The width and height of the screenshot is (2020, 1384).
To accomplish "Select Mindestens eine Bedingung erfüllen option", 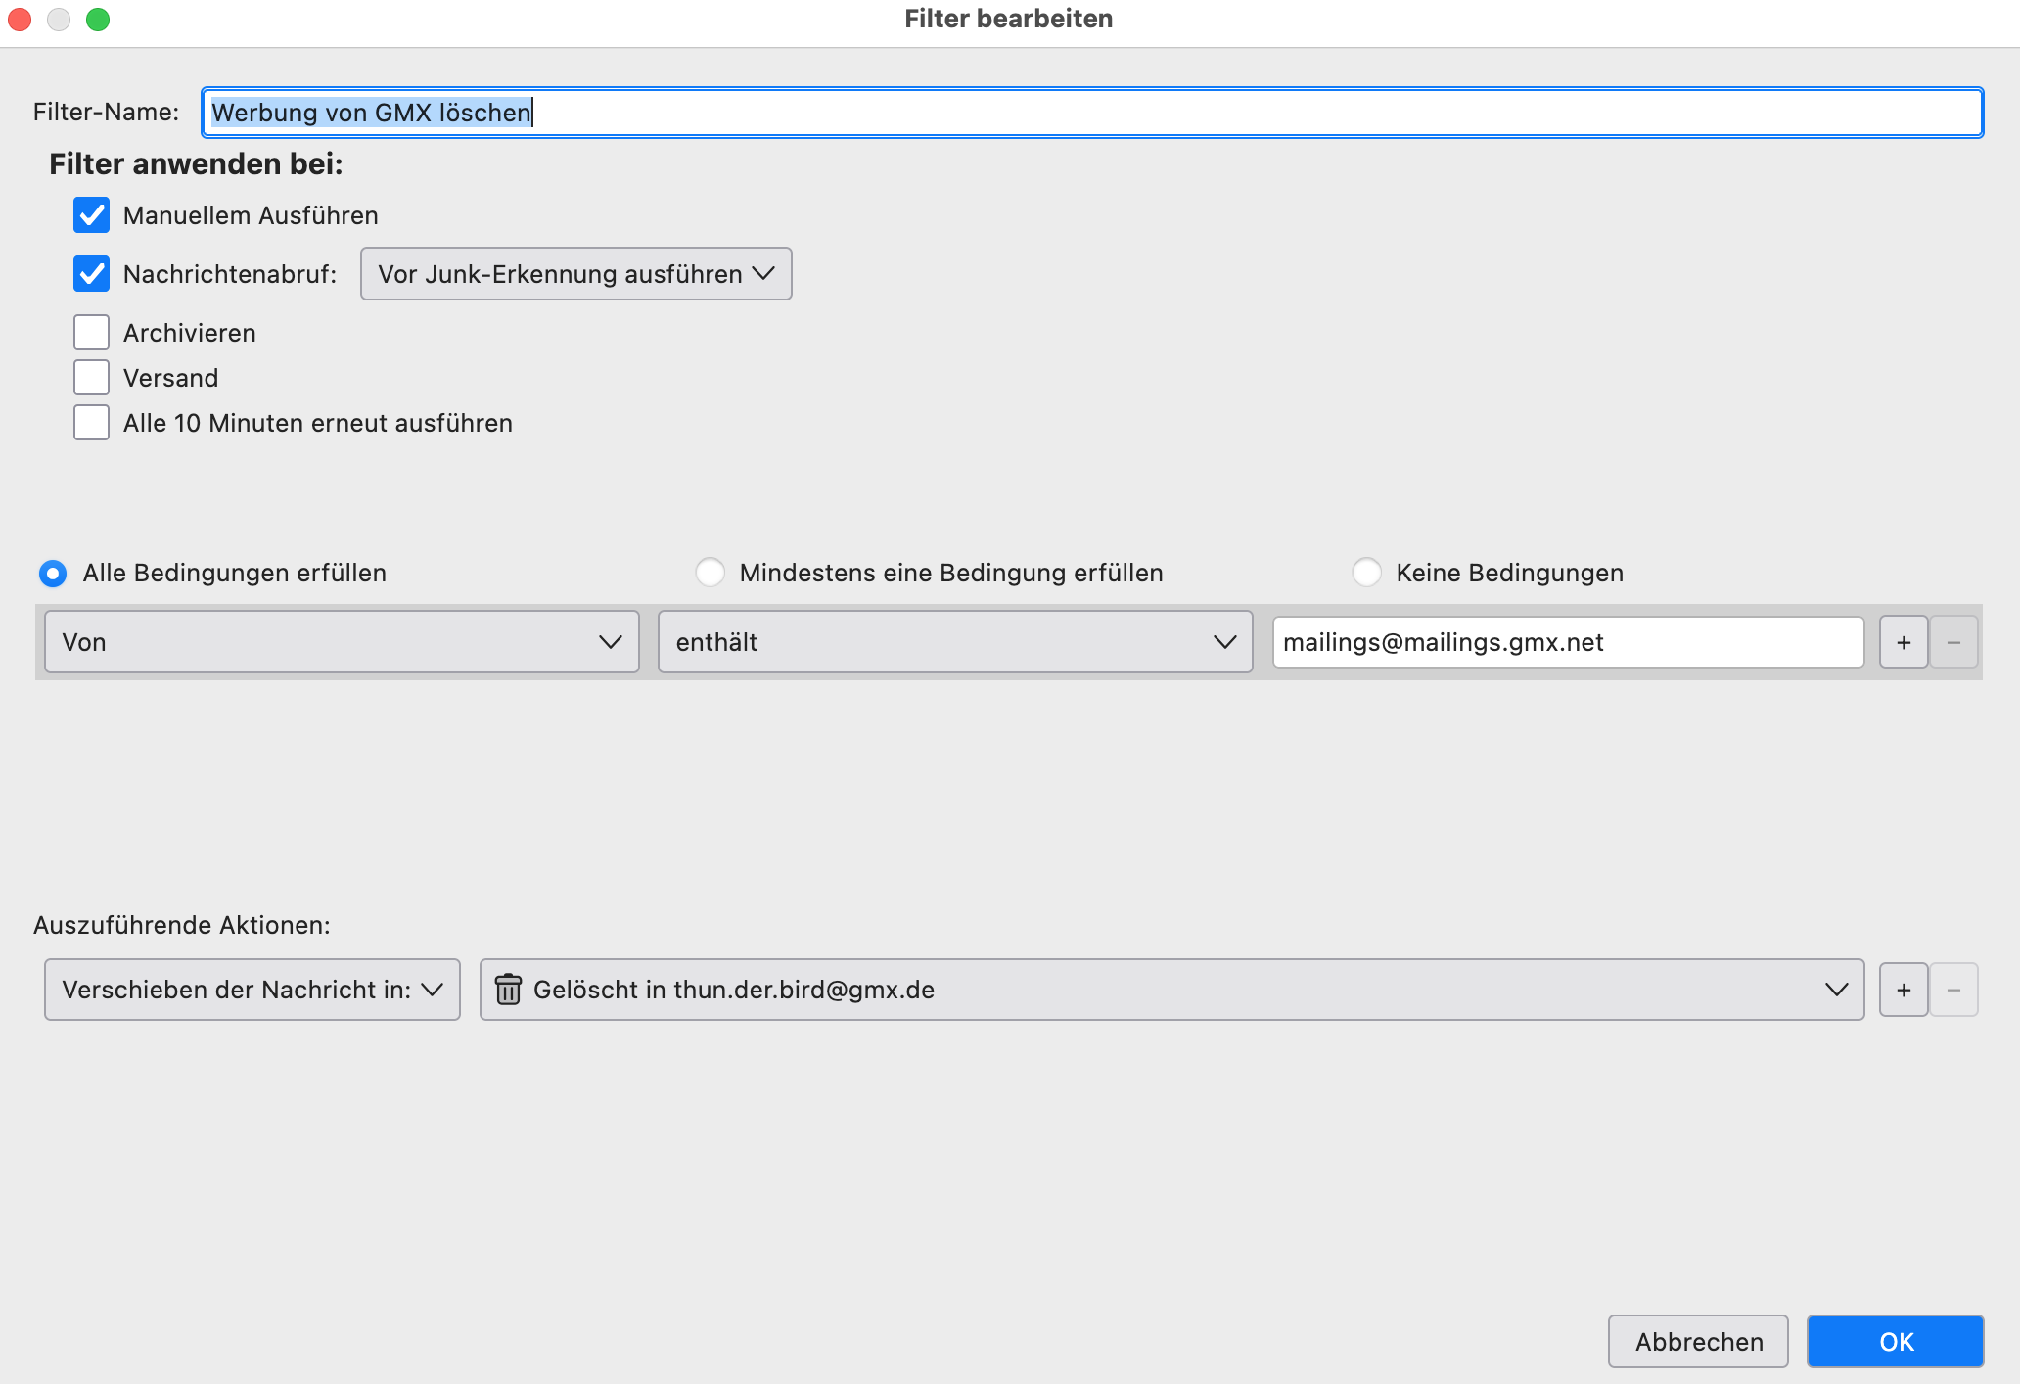I will point(710,573).
